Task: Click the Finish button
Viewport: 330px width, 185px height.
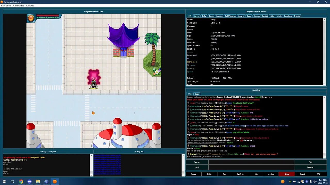Action: tap(209, 174)
